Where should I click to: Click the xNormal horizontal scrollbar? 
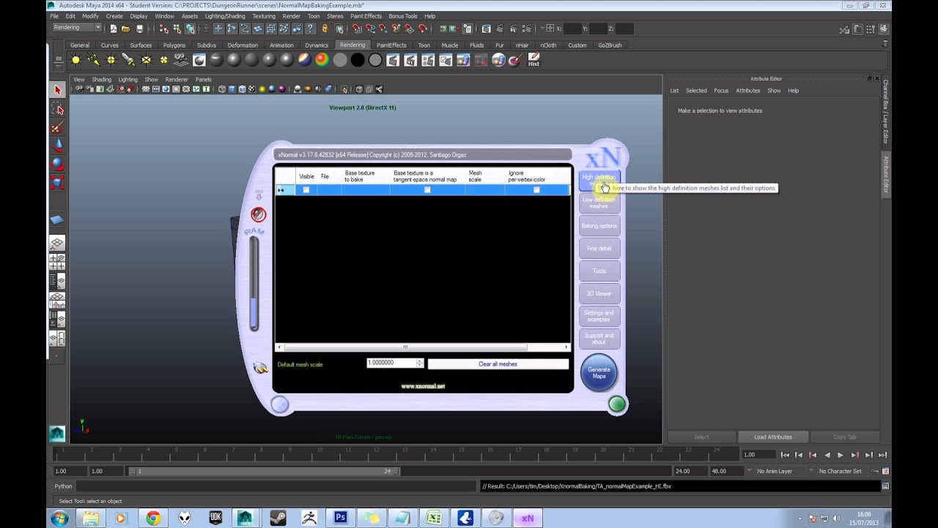point(423,347)
